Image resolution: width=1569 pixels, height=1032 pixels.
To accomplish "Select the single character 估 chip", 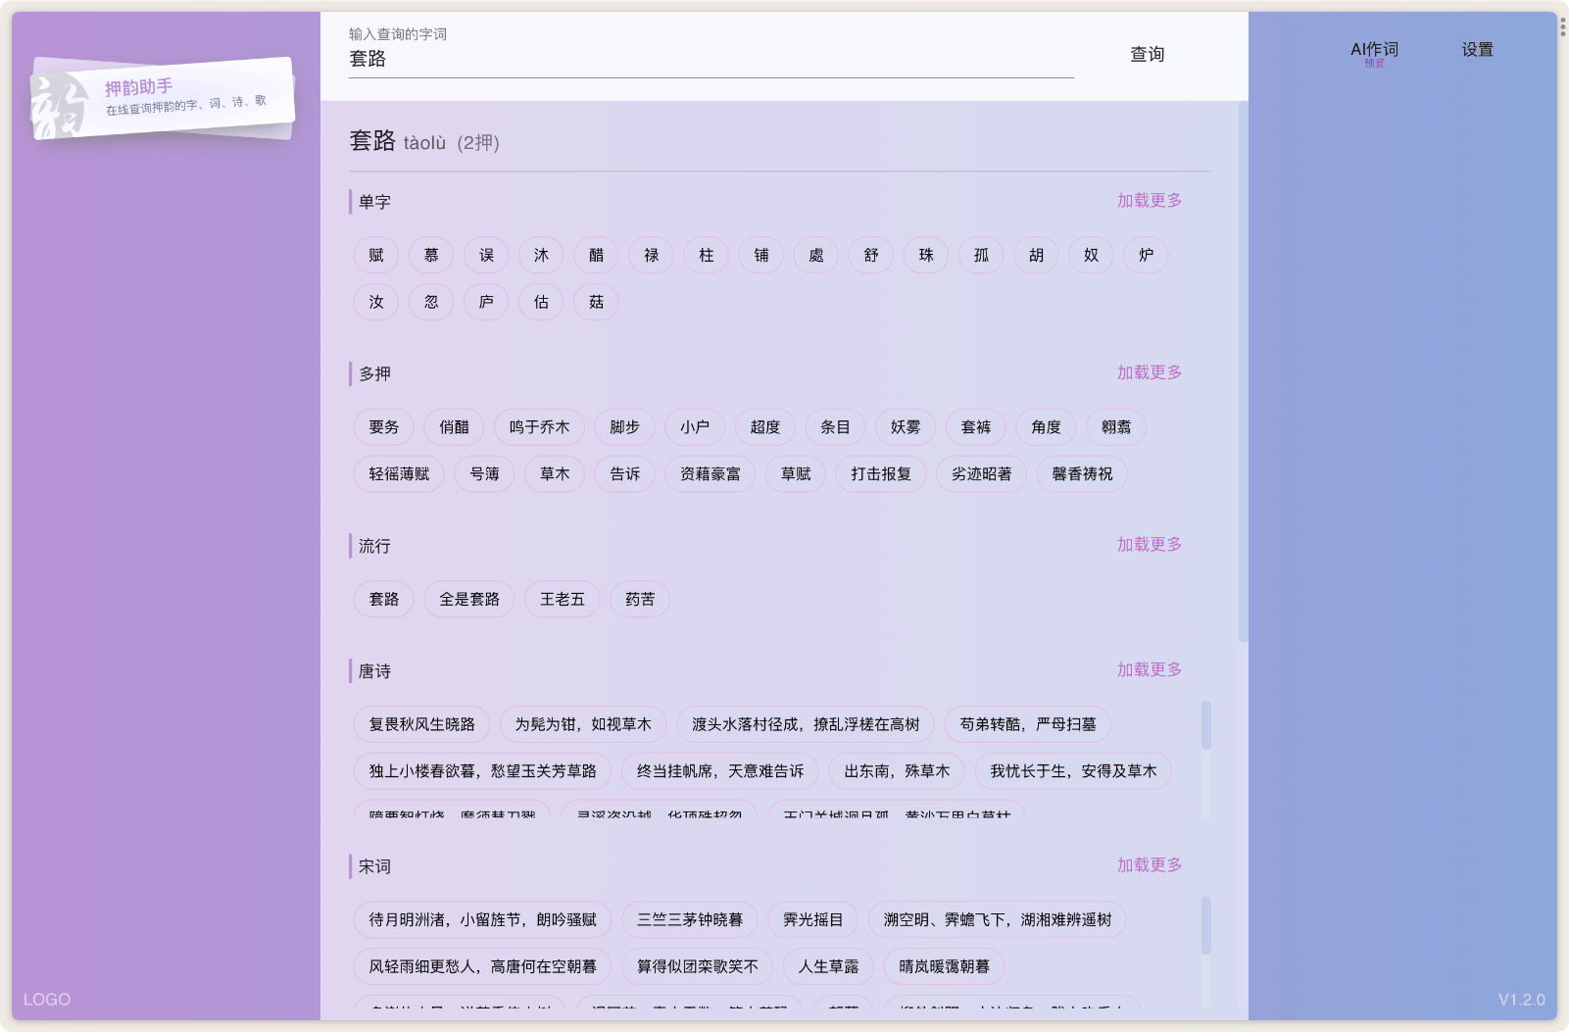I will tap(541, 302).
